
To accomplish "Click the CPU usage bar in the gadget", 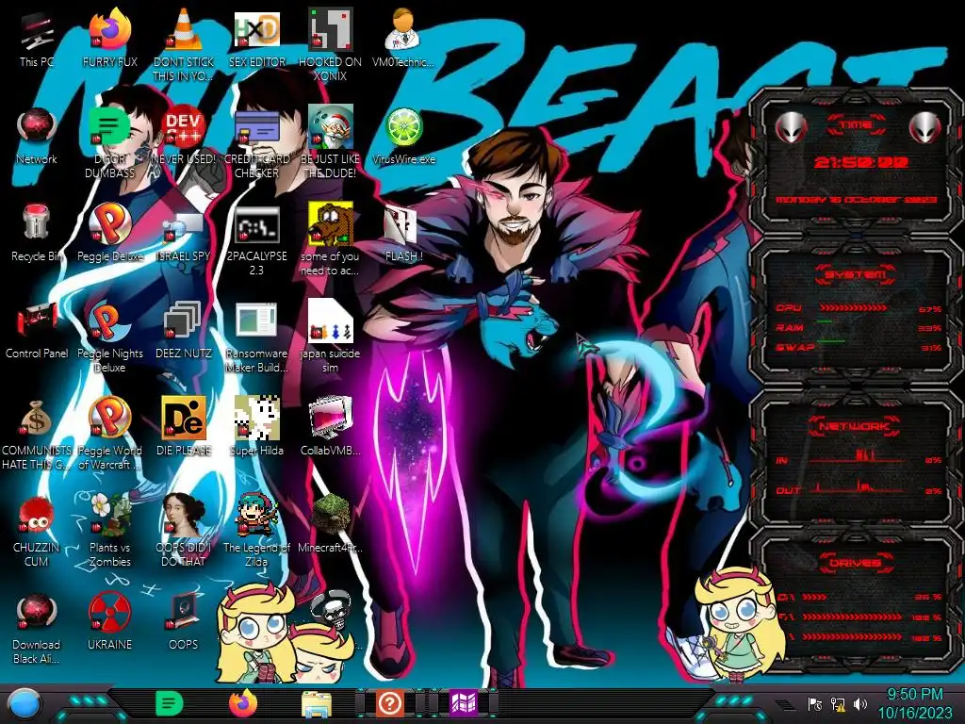I will pos(853,308).
